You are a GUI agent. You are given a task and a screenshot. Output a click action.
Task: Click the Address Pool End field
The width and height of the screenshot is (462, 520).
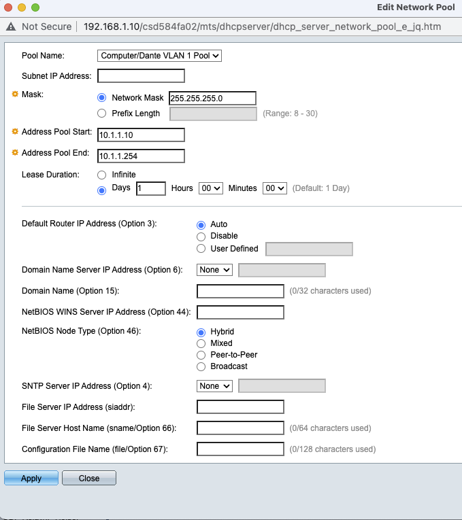[141, 156]
